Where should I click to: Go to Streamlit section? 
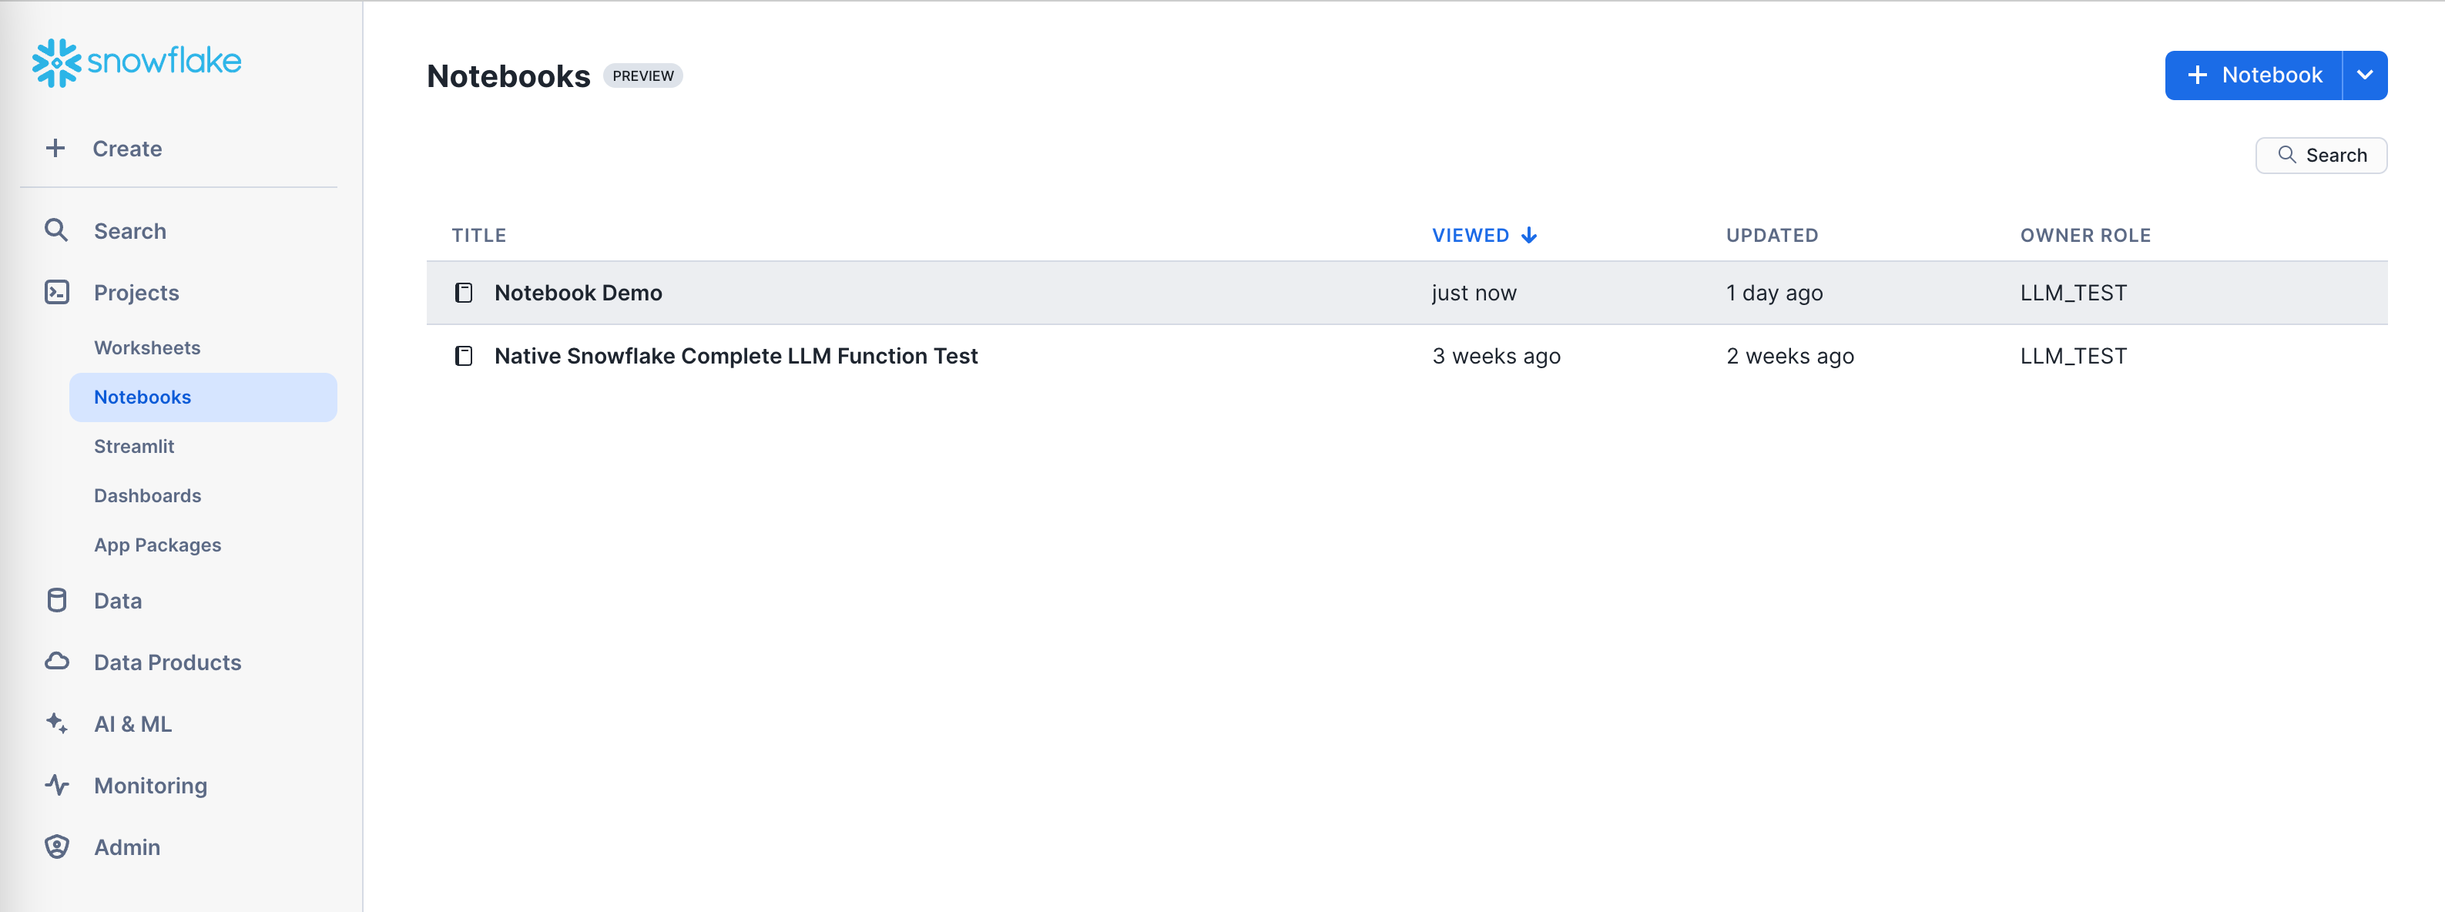[x=134, y=446]
